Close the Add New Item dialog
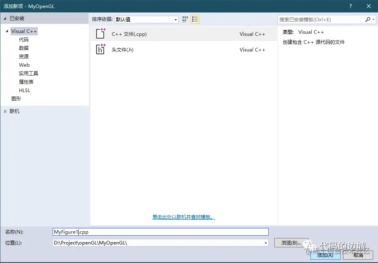The height and width of the screenshot is (263, 378). (x=369, y=6)
